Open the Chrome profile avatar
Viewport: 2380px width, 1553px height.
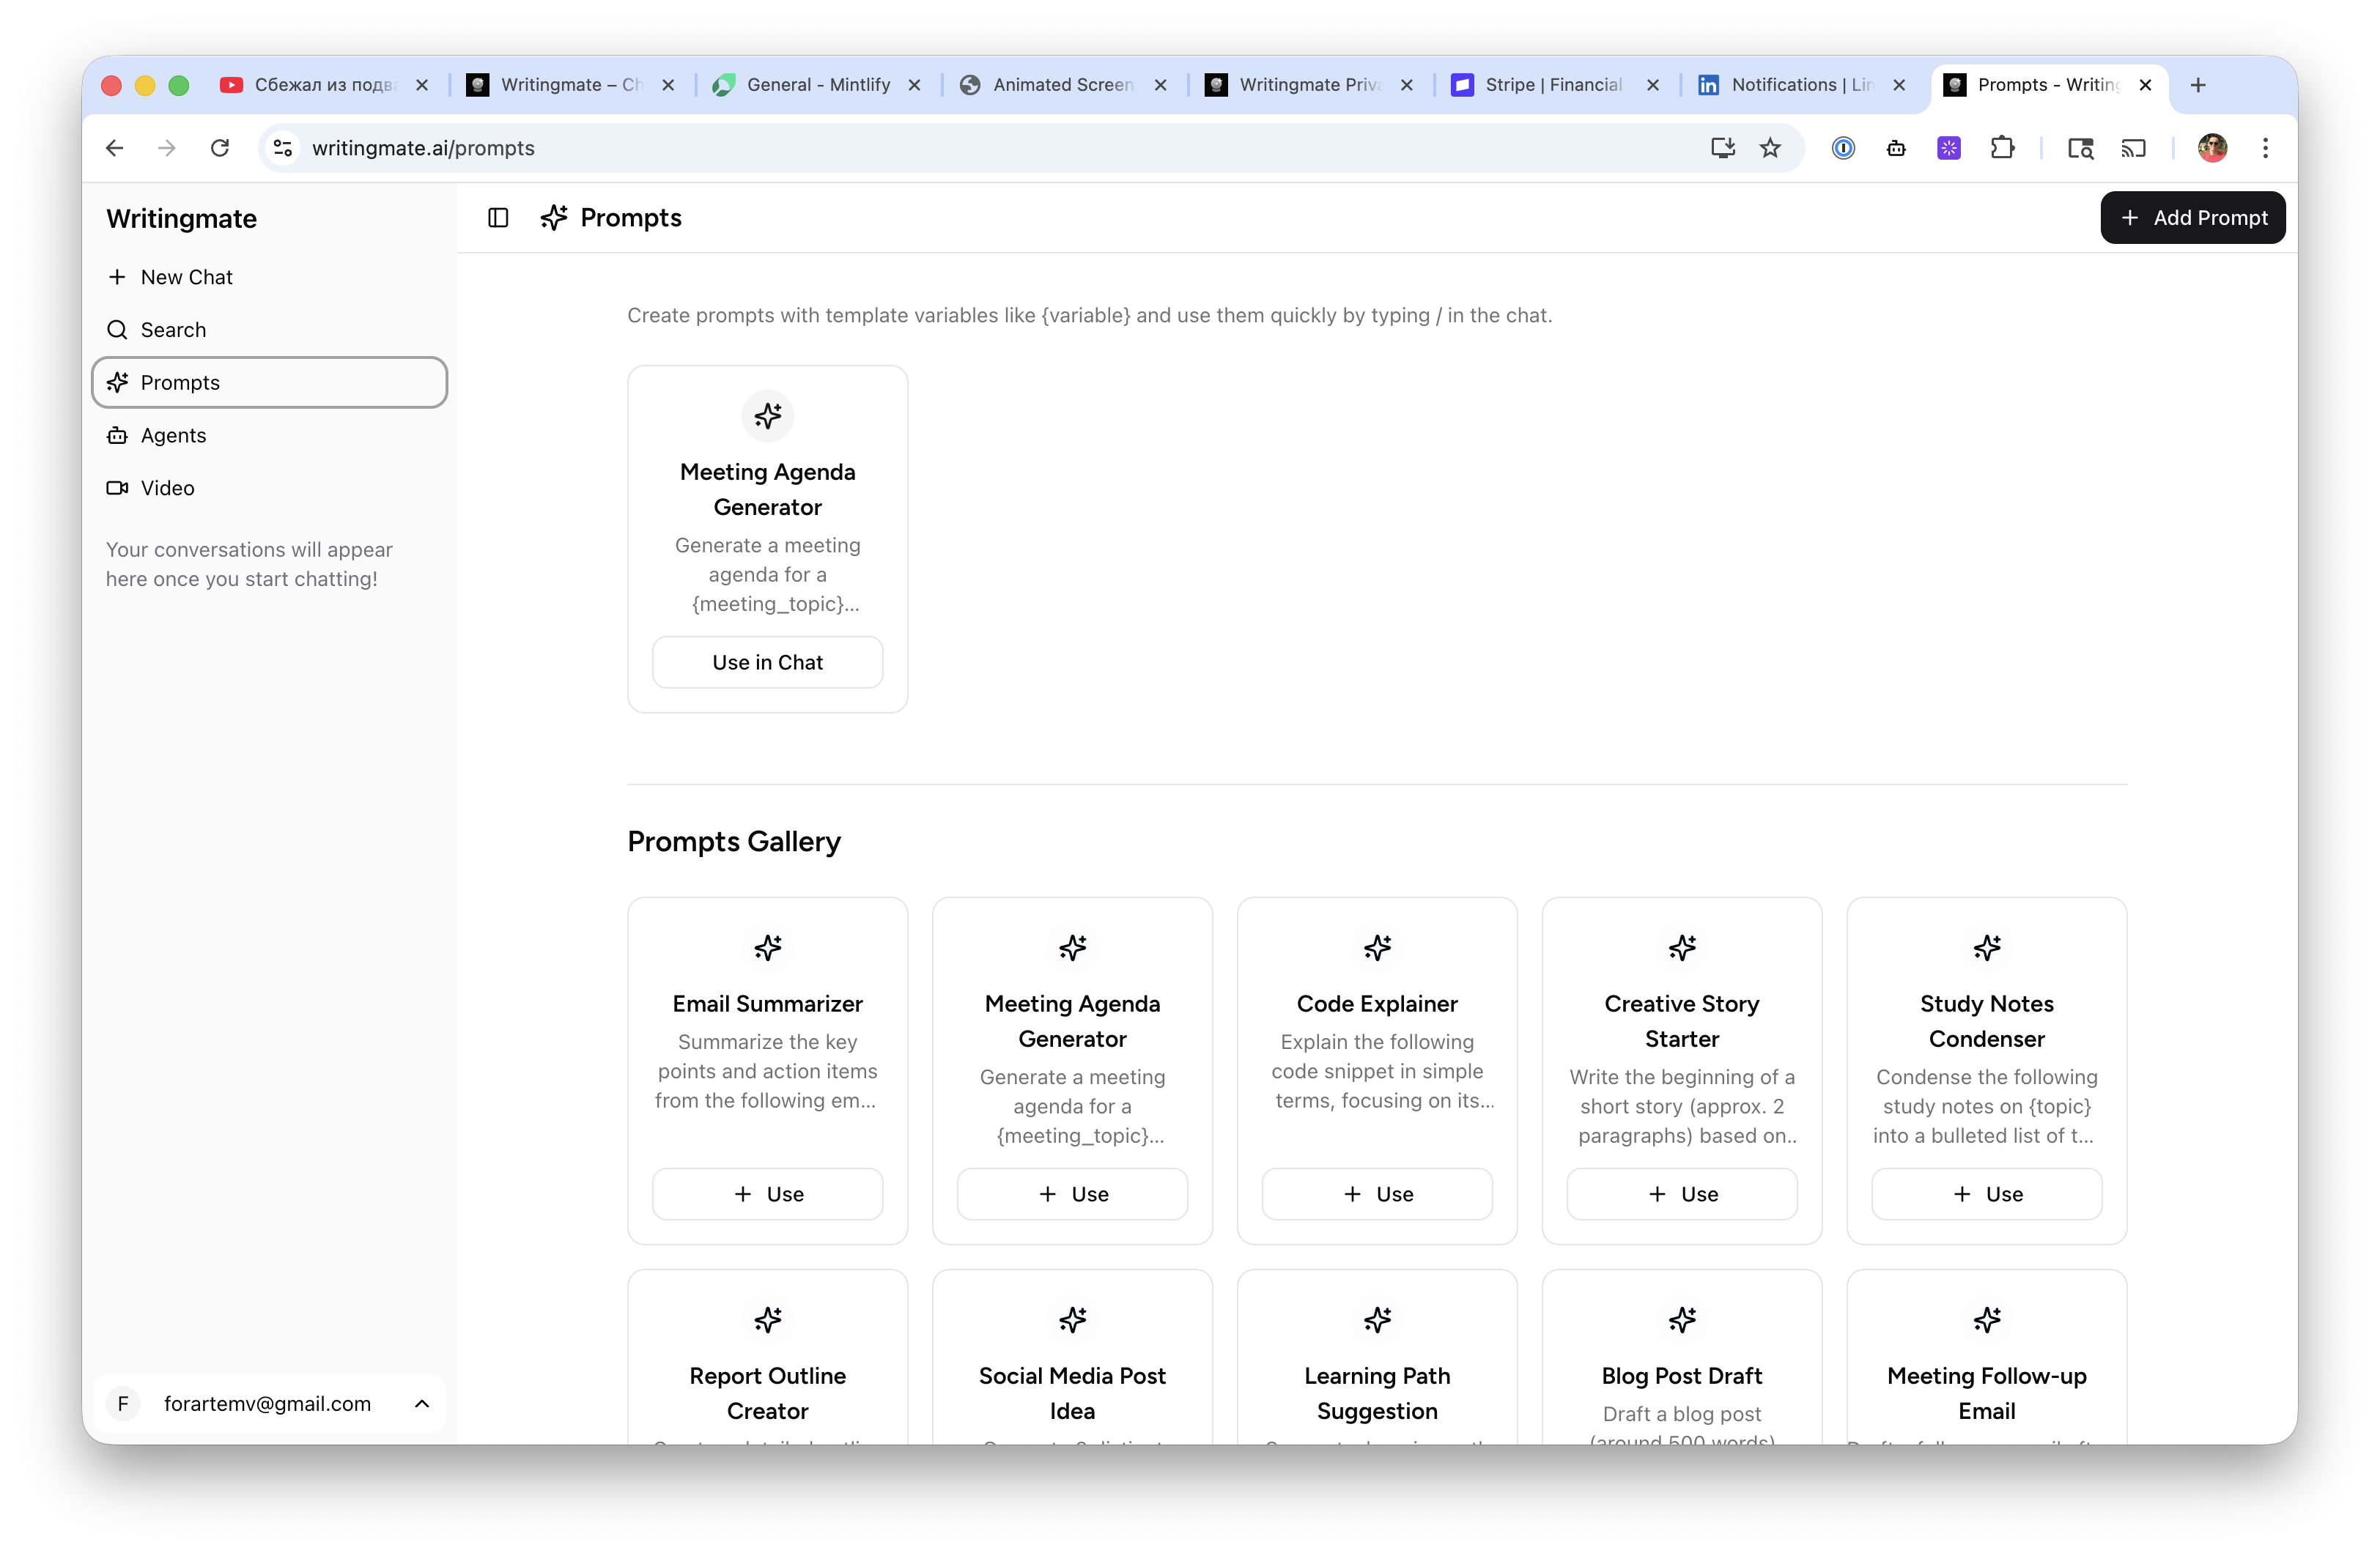[2212, 148]
